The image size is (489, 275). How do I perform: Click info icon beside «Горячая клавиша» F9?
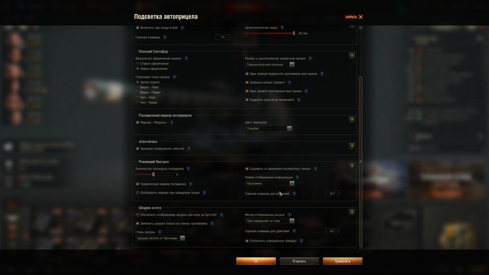click(165, 37)
